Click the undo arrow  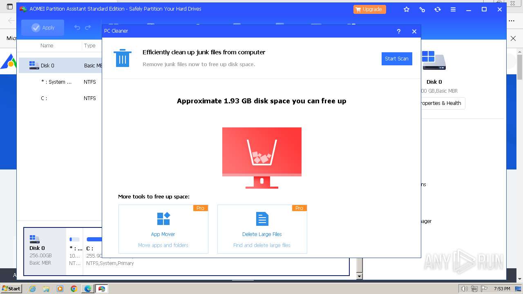pyautogui.click(x=77, y=28)
